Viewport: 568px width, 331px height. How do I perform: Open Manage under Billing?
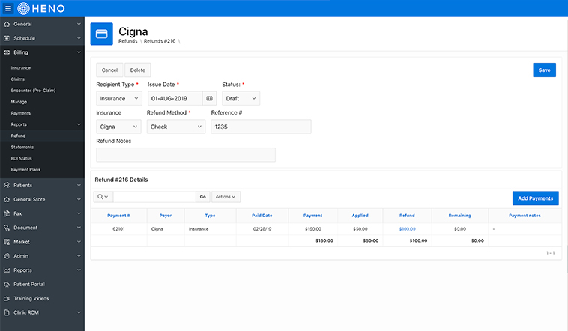19,102
